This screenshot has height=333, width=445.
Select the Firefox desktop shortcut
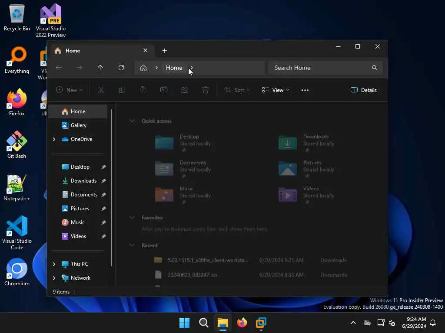(17, 102)
